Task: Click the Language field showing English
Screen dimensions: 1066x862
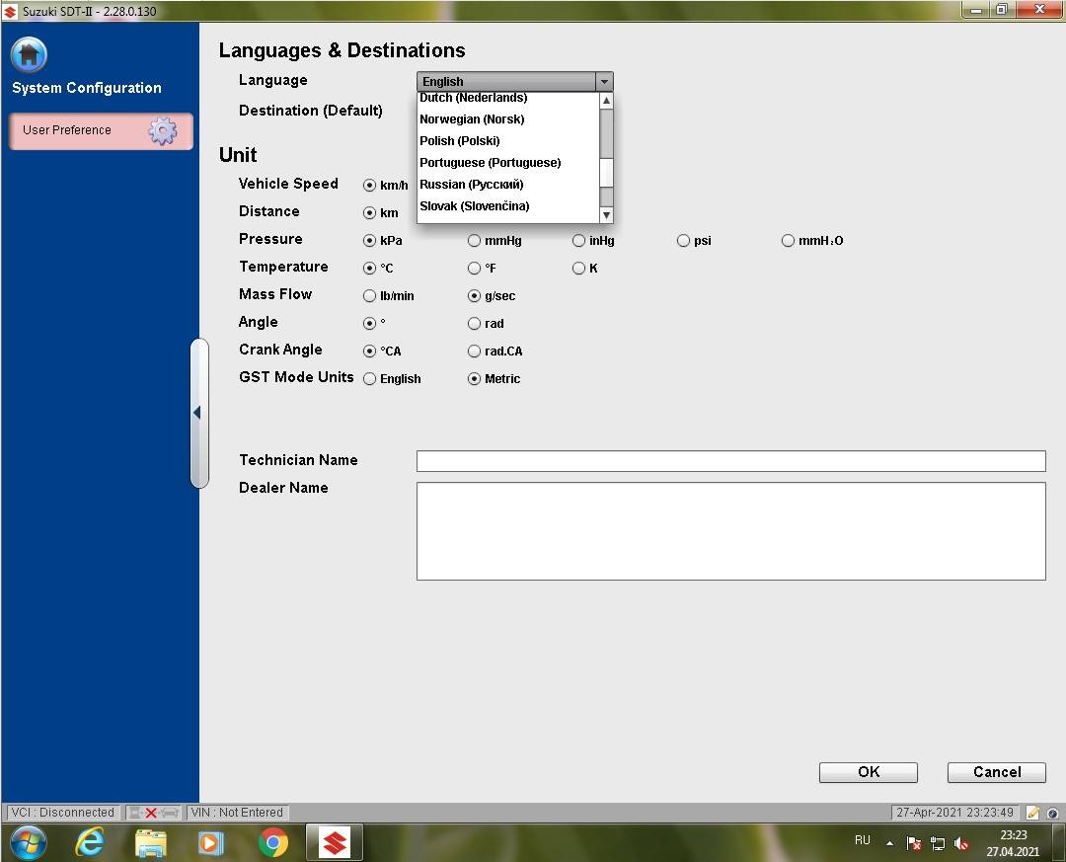Action: coord(505,82)
